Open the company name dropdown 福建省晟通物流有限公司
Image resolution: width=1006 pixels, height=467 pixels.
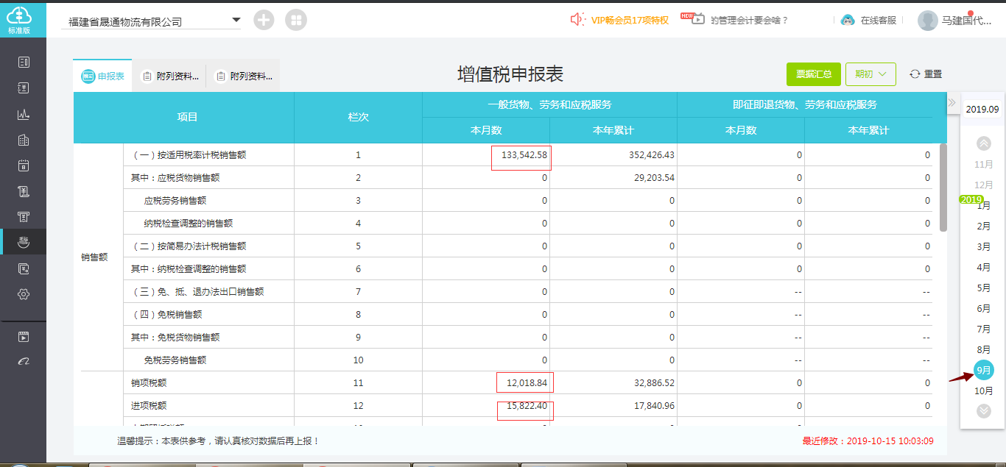152,21
